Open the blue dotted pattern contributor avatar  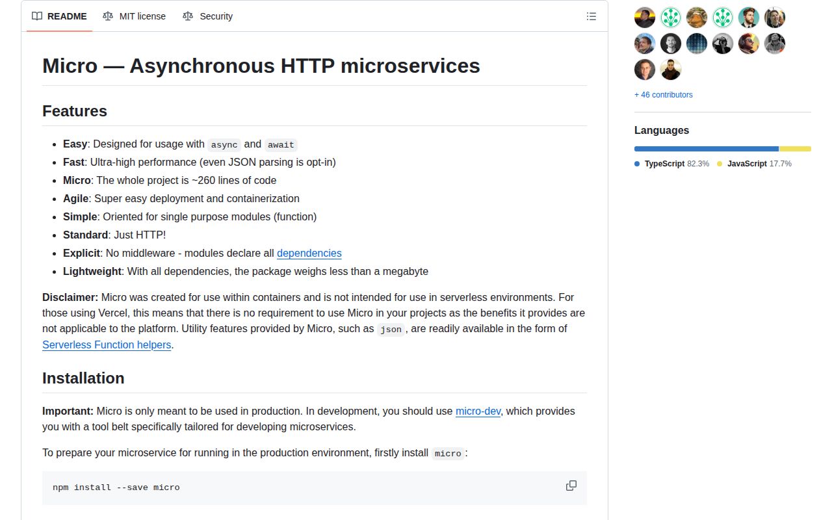697,44
